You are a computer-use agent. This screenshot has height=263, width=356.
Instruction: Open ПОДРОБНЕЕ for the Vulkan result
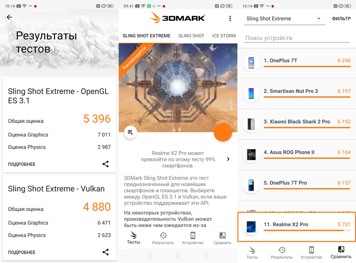22,252
